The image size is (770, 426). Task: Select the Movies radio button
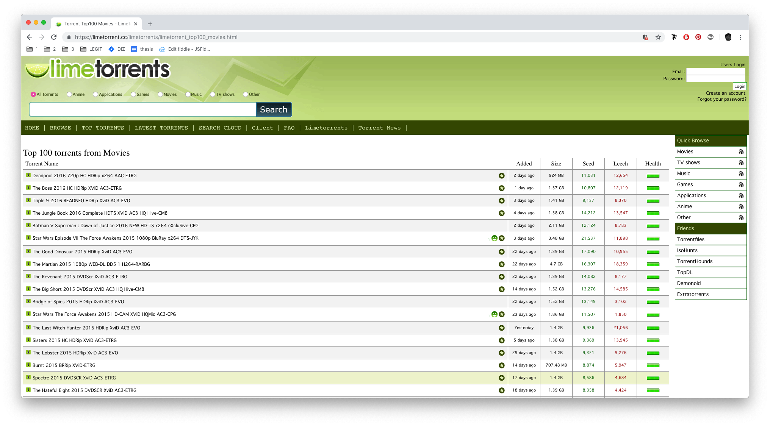click(160, 94)
